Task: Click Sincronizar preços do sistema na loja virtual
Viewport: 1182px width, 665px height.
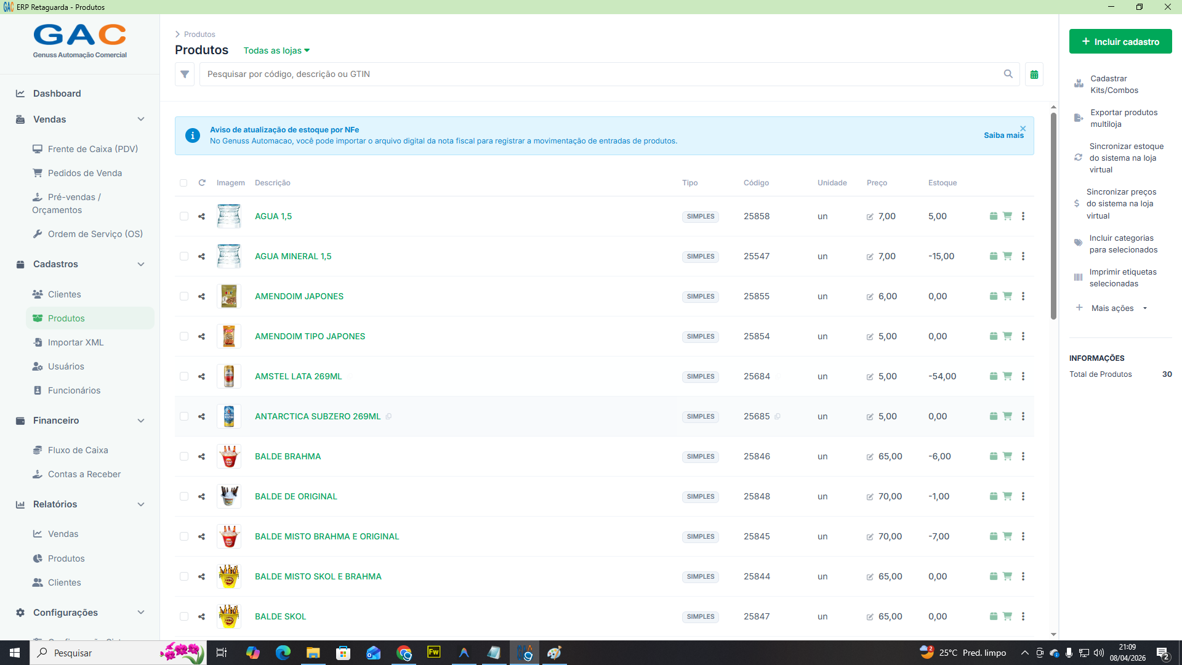Action: pos(1119,204)
